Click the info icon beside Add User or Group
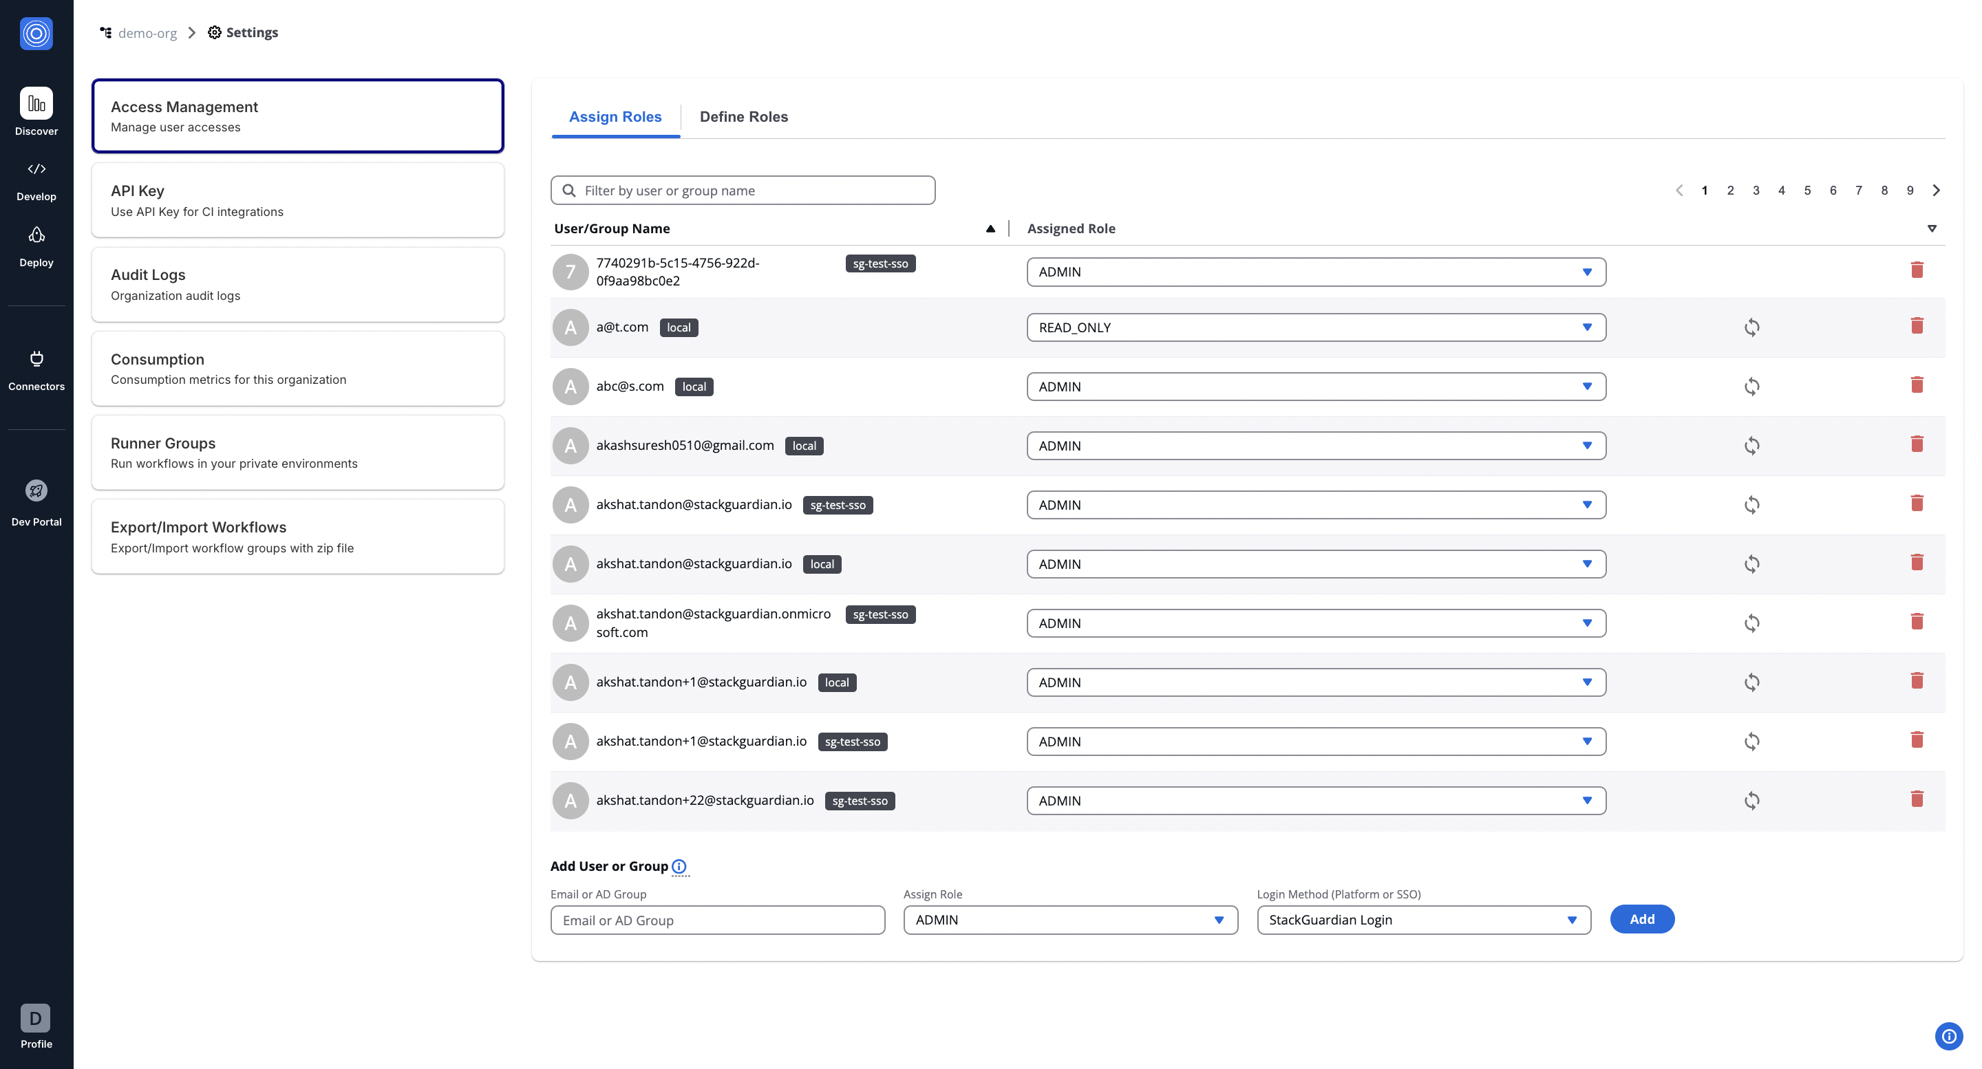This screenshot has height=1069, width=1982. 679,867
